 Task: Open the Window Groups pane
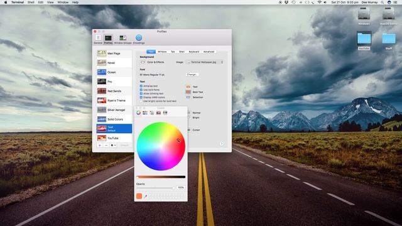(x=122, y=39)
